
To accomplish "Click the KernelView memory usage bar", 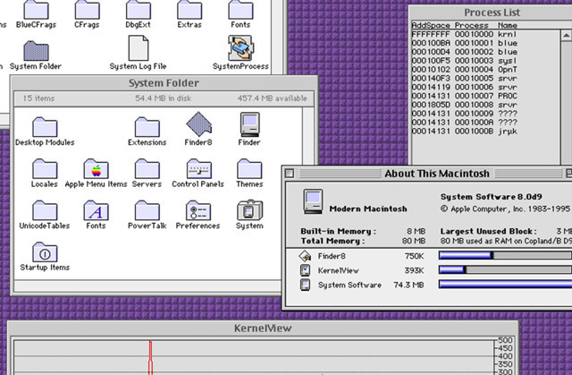I will pyautogui.click(x=505, y=270).
